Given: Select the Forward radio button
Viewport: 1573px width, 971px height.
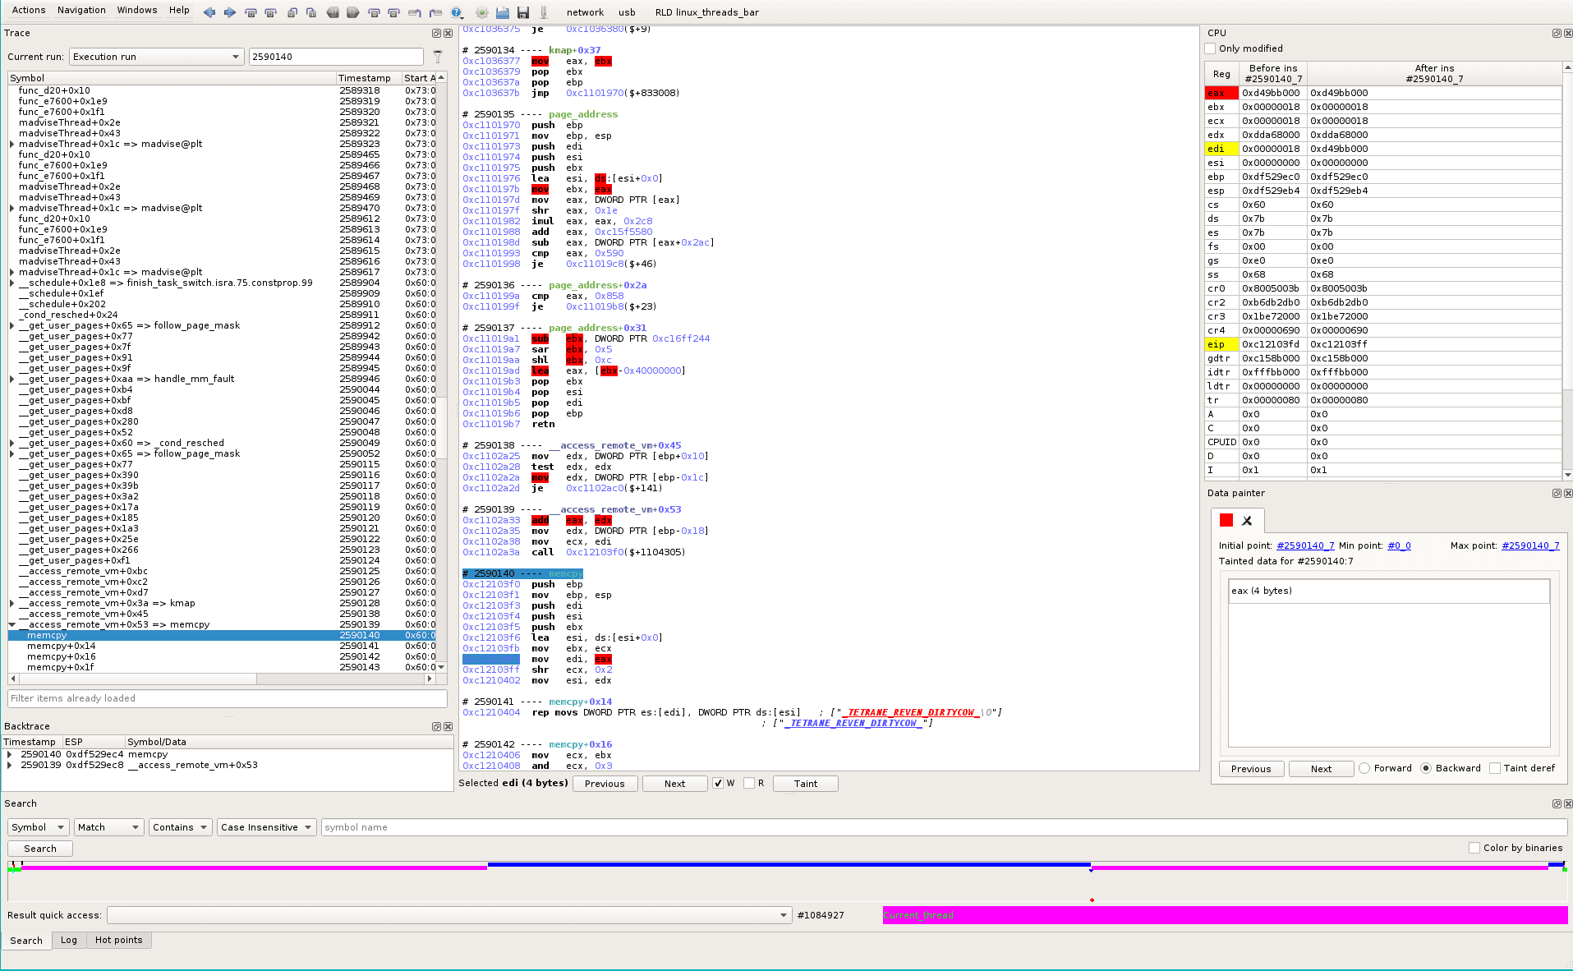Looking at the screenshot, I should coord(1364,768).
